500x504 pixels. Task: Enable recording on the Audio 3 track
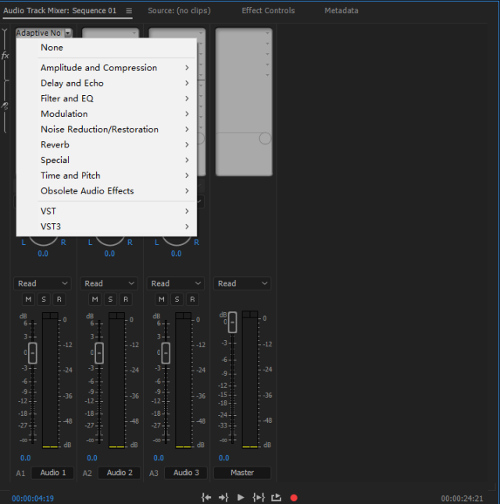click(x=192, y=300)
